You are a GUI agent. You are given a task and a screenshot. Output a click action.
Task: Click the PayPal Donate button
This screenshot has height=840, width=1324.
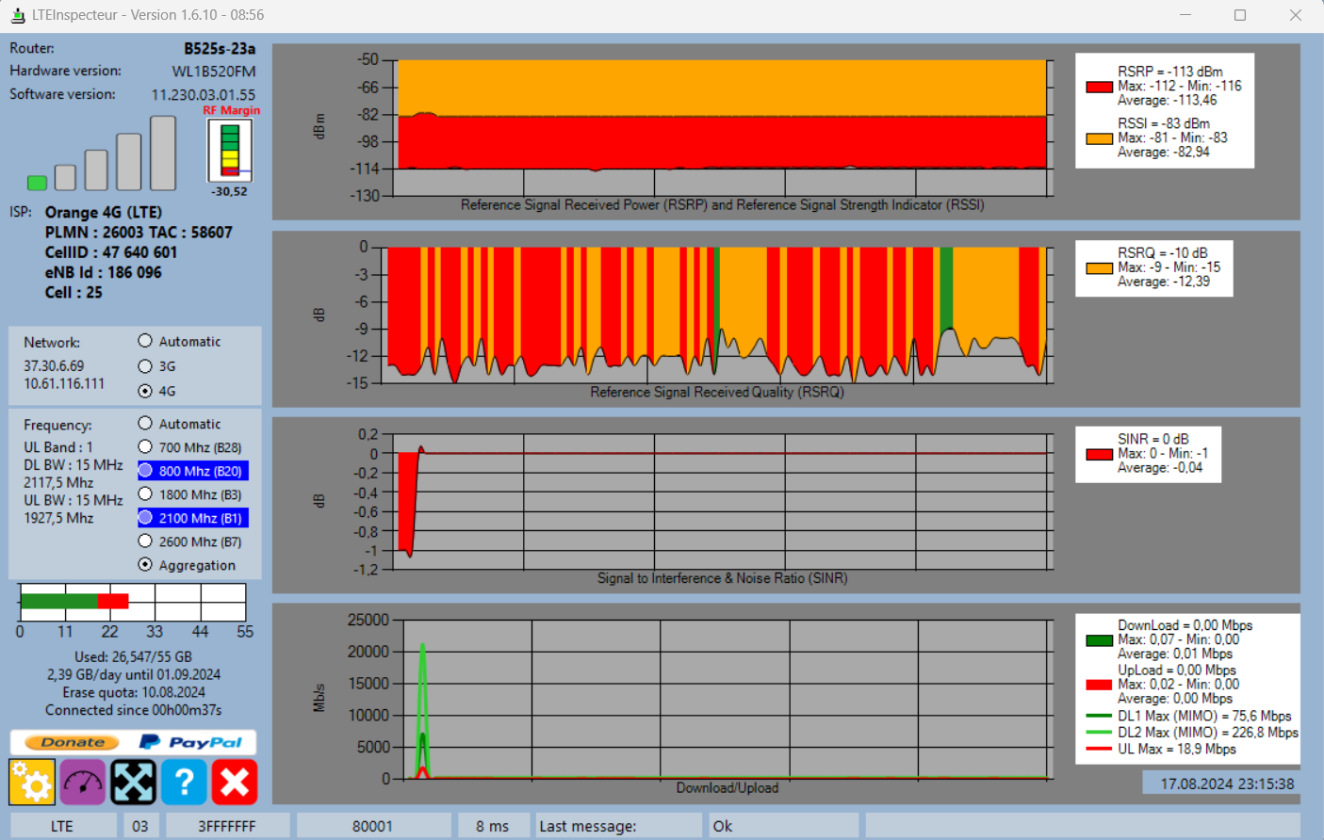click(133, 742)
